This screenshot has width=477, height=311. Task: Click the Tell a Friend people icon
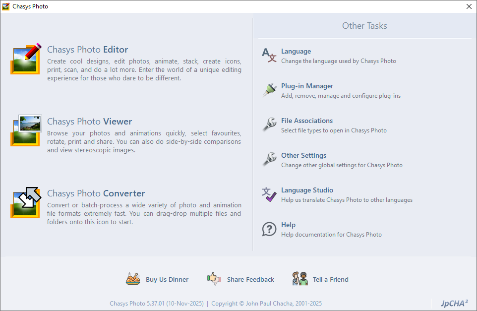click(300, 279)
